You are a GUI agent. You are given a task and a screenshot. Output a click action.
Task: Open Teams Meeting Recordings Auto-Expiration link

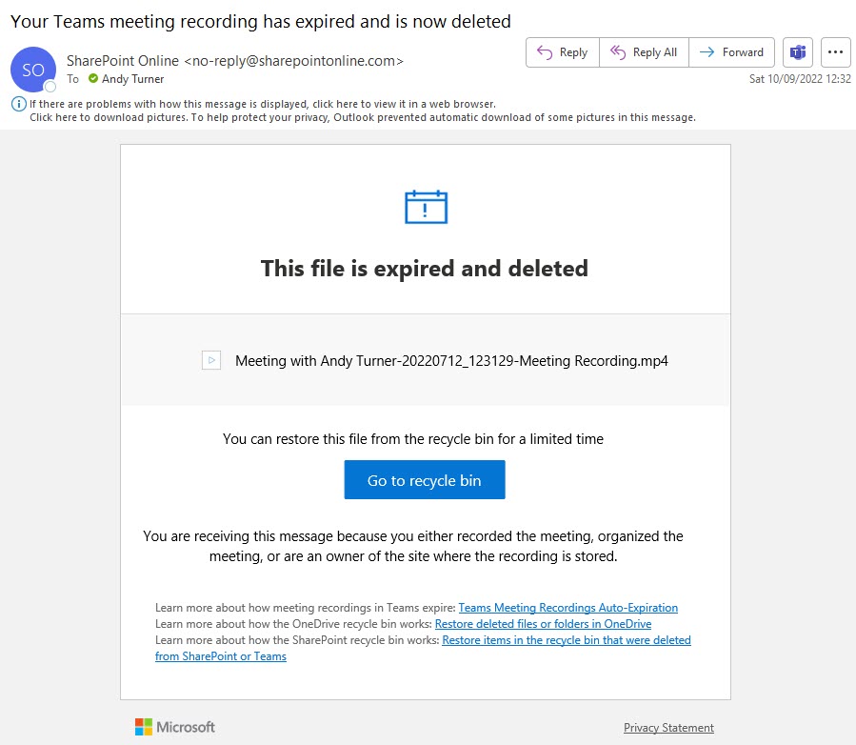pos(567,608)
